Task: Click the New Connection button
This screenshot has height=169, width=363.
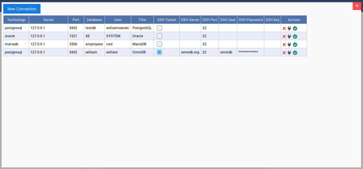Action: click(22, 9)
